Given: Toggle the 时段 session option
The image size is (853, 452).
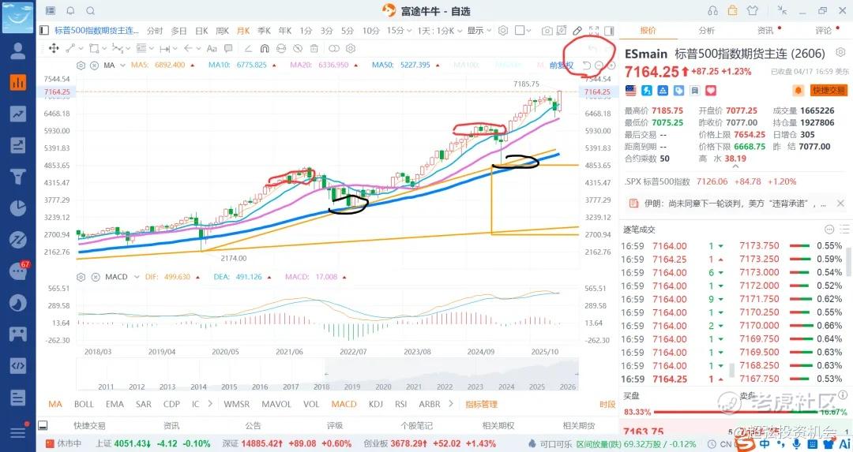Looking at the screenshot, I should click(x=607, y=404).
